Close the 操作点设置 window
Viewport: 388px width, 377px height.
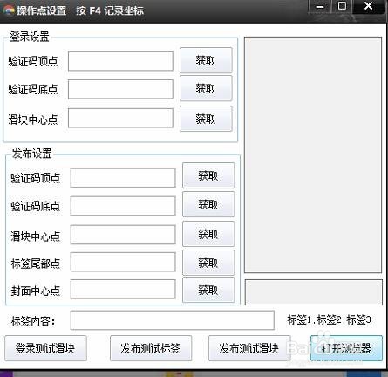click(368, 6)
